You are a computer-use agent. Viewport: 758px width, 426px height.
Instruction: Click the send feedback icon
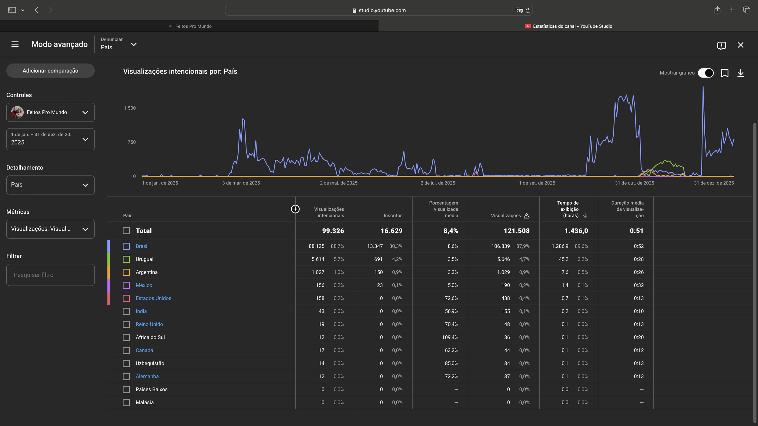pyautogui.click(x=721, y=45)
